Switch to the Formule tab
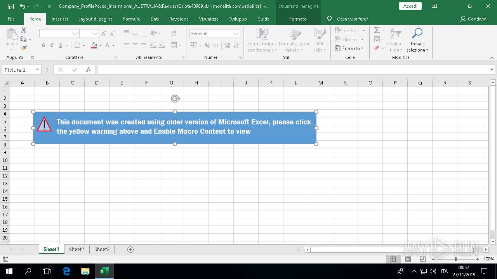The height and width of the screenshot is (279, 497). [x=132, y=19]
